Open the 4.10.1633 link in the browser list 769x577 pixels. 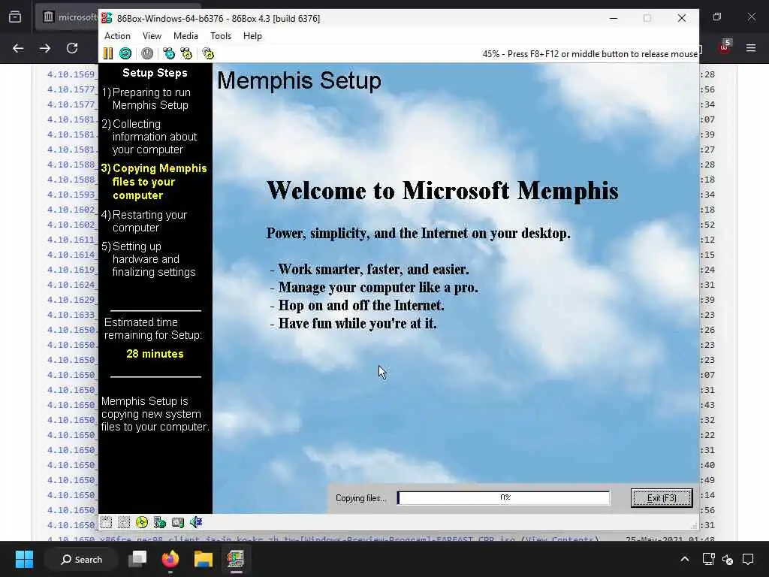(71, 315)
